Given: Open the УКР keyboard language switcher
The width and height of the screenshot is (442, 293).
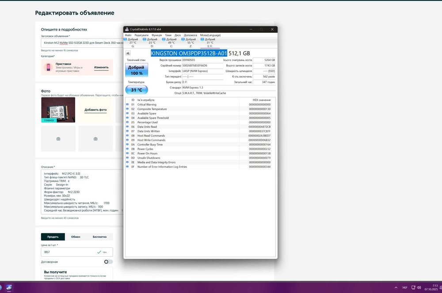Looking at the screenshot, I should tap(405, 288).
